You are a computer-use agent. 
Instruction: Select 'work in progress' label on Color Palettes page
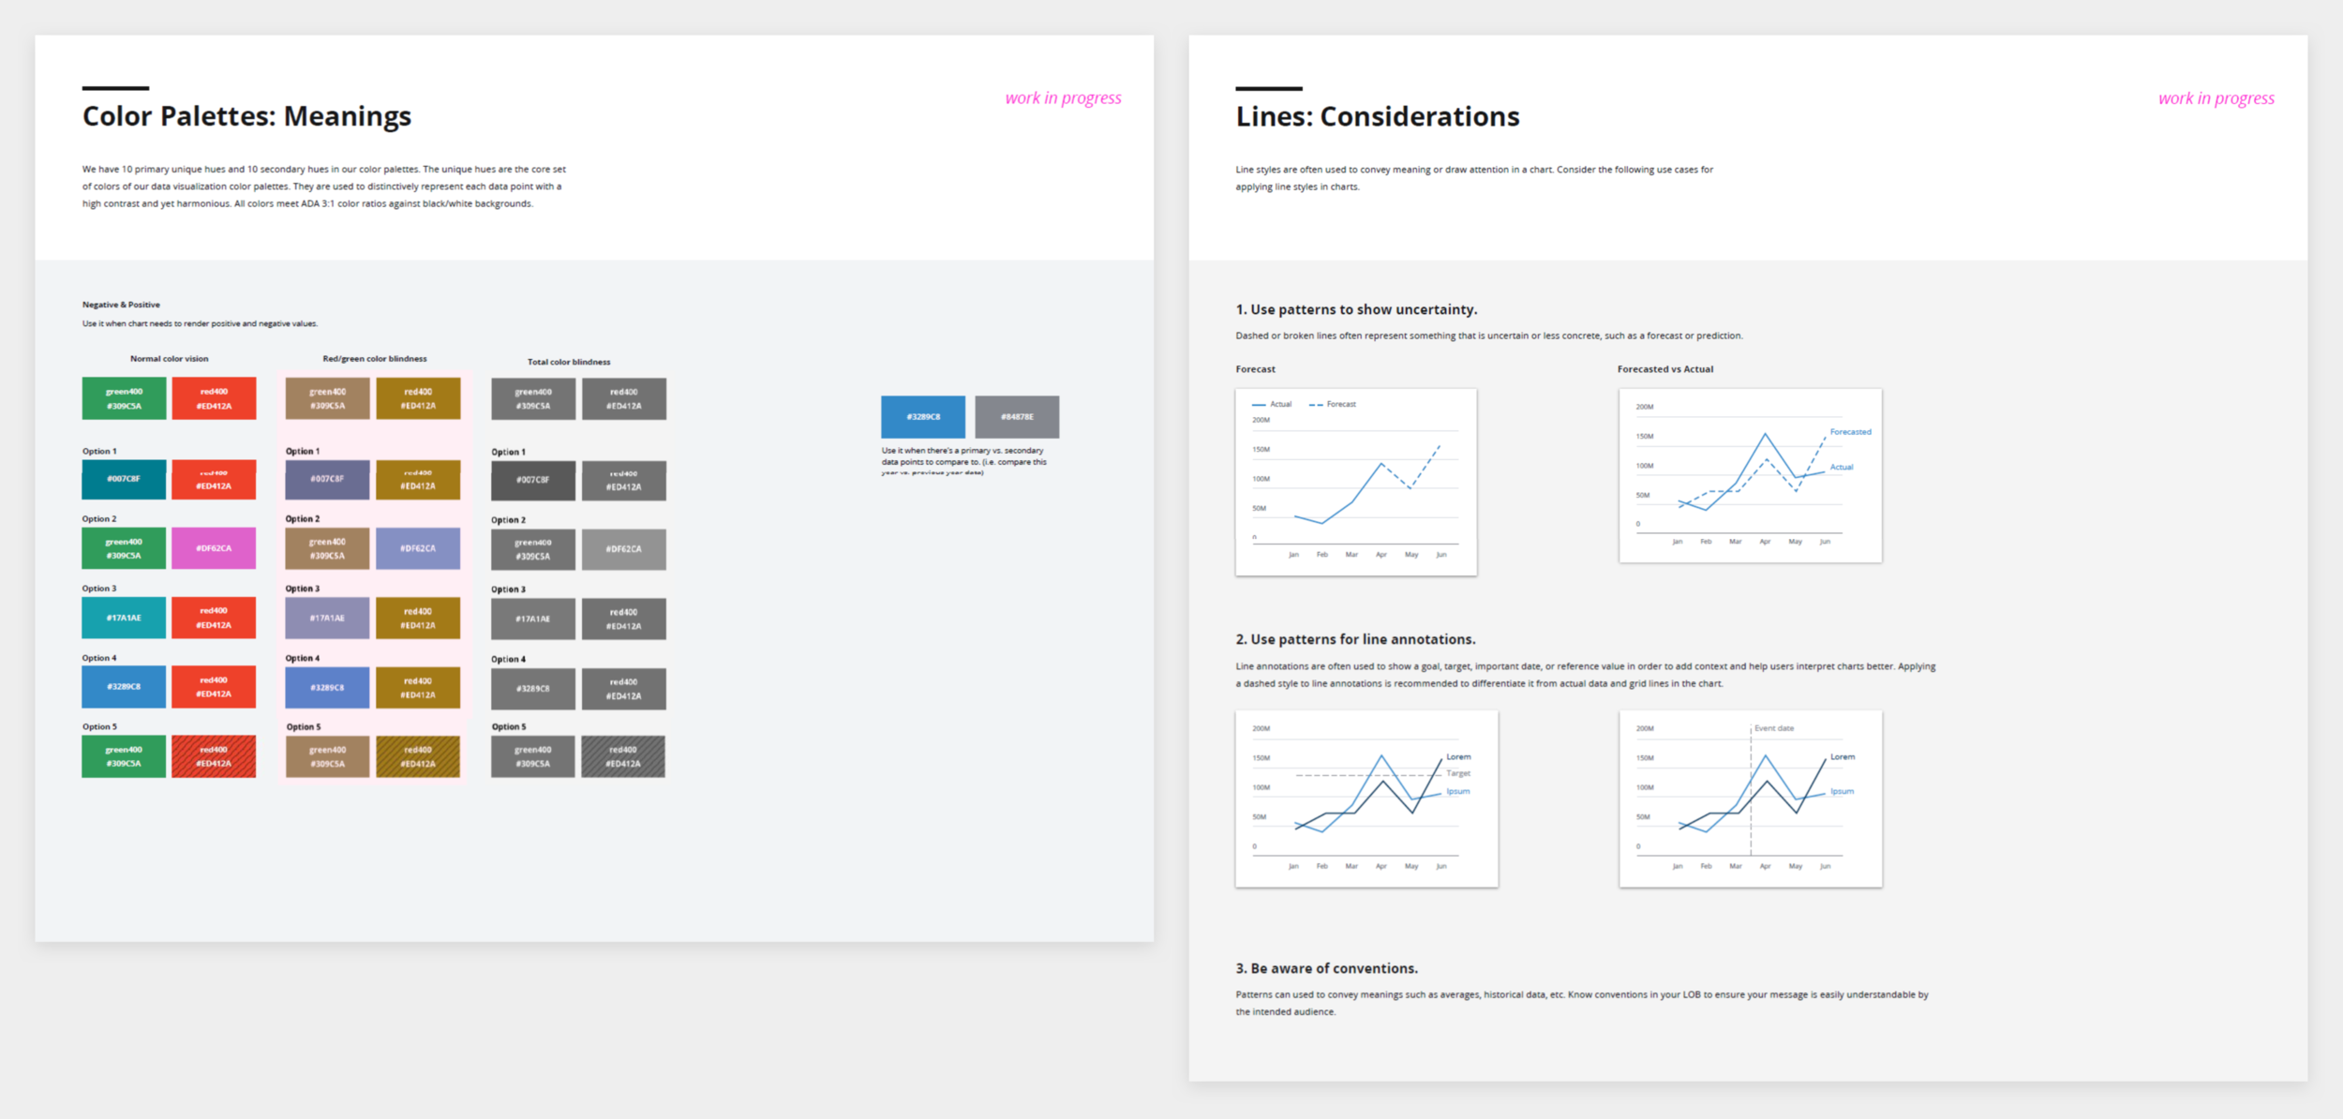coord(1063,98)
